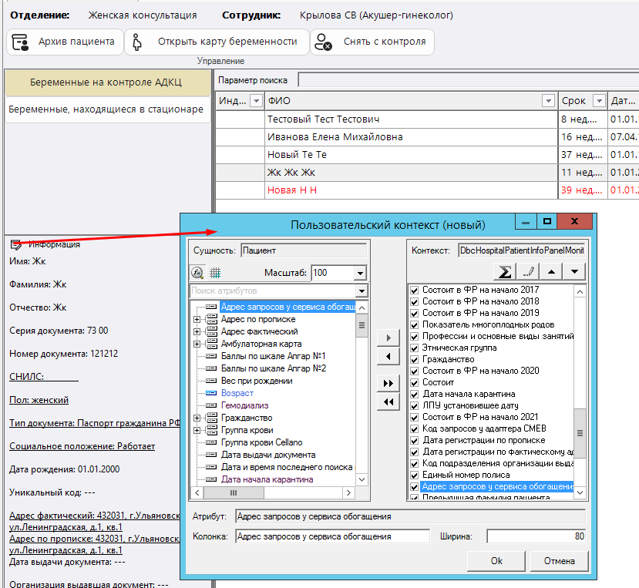Move selected context item up with the triangle button
This screenshot has height=588, width=639.
point(551,272)
